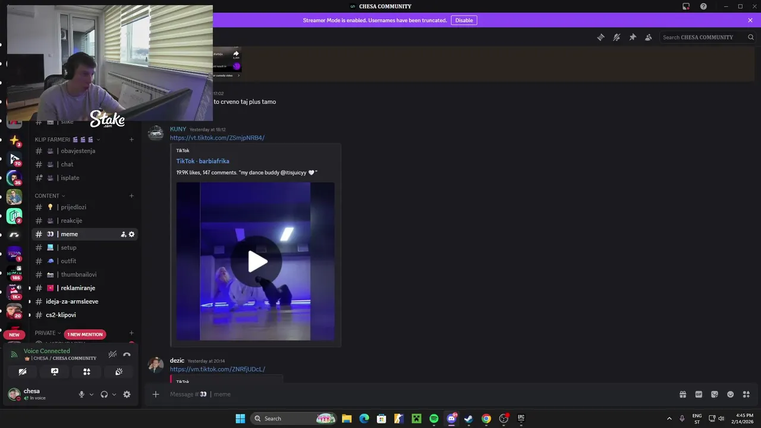The image size is (761, 428).
Task: Open the microphone input options dropdown arrow
Action: tap(92, 394)
